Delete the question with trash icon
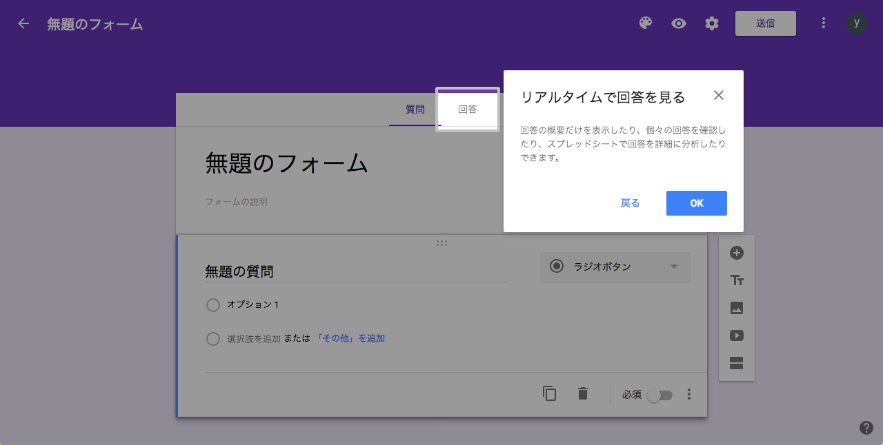The width and height of the screenshot is (883, 445). tap(583, 393)
